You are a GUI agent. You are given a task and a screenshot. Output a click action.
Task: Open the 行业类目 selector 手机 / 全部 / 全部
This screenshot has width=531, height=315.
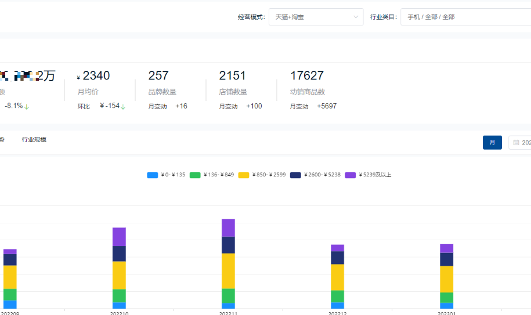tap(465, 17)
